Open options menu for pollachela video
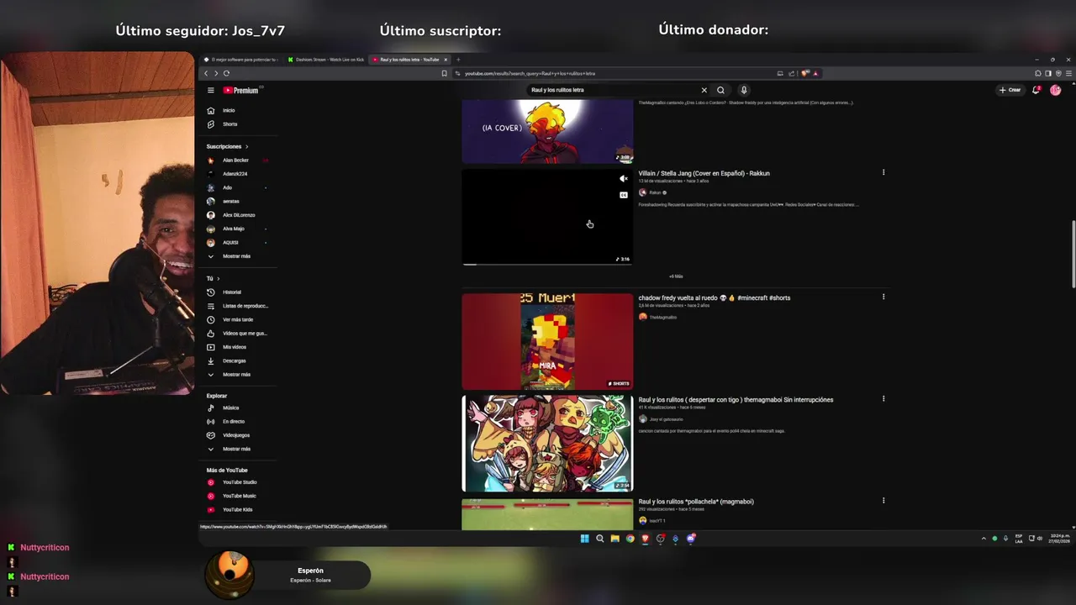Screen dimensions: 1076x605 [883, 501]
